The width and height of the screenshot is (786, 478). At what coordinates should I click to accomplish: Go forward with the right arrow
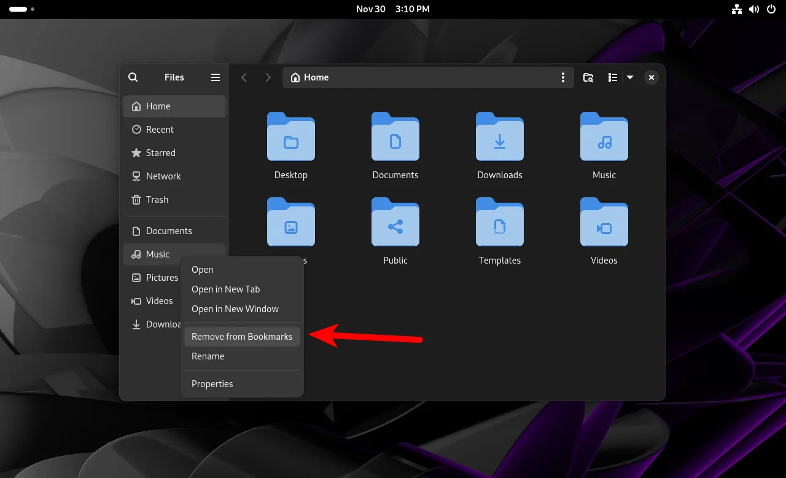pos(268,77)
